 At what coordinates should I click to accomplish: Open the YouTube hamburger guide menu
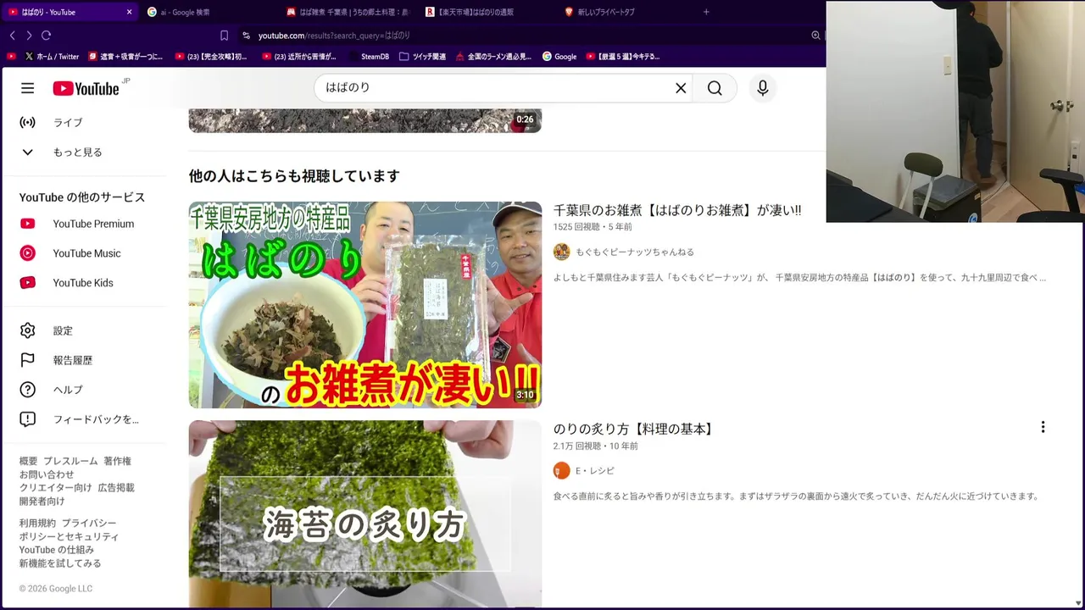click(27, 88)
